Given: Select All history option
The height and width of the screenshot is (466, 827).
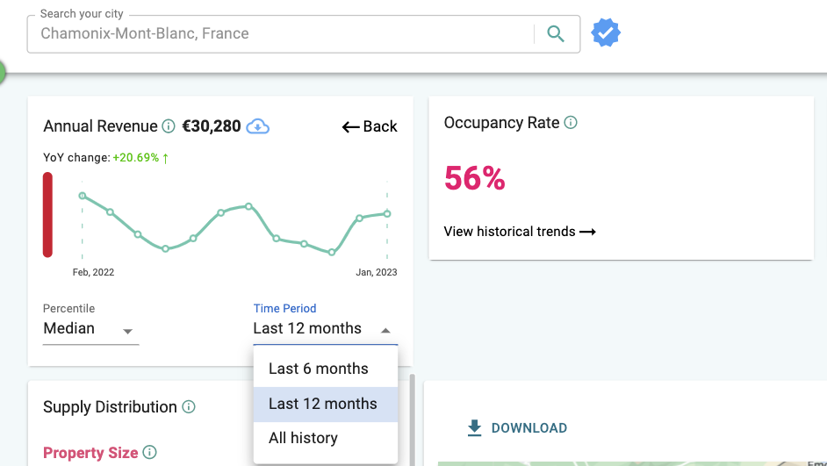Looking at the screenshot, I should point(303,438).
